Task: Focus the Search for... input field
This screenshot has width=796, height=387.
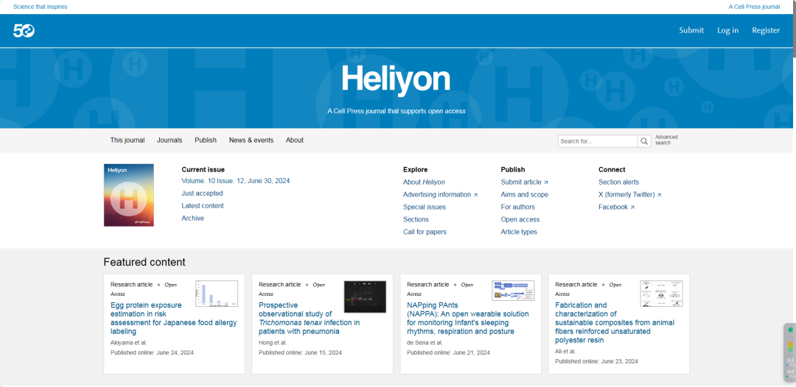Action: pos(598,141)
